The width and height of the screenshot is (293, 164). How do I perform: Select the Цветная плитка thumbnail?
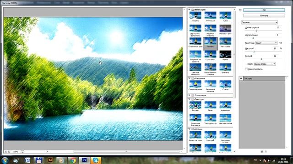pyautogui.click(x=225, y=118)
